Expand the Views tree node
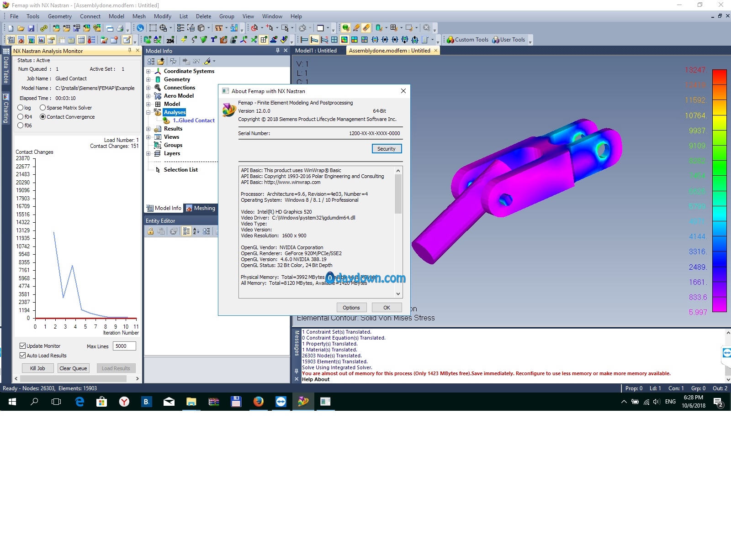Screen dimensions: 731x555 (148, 137)
